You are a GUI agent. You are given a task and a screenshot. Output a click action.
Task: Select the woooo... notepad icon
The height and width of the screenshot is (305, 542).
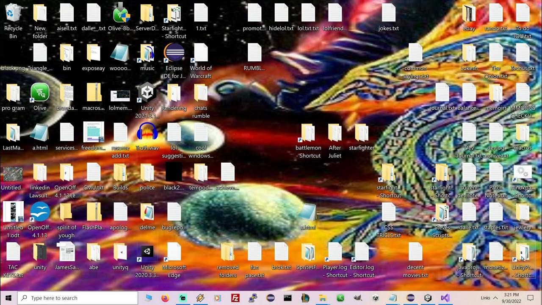click(x=120, y=53)
